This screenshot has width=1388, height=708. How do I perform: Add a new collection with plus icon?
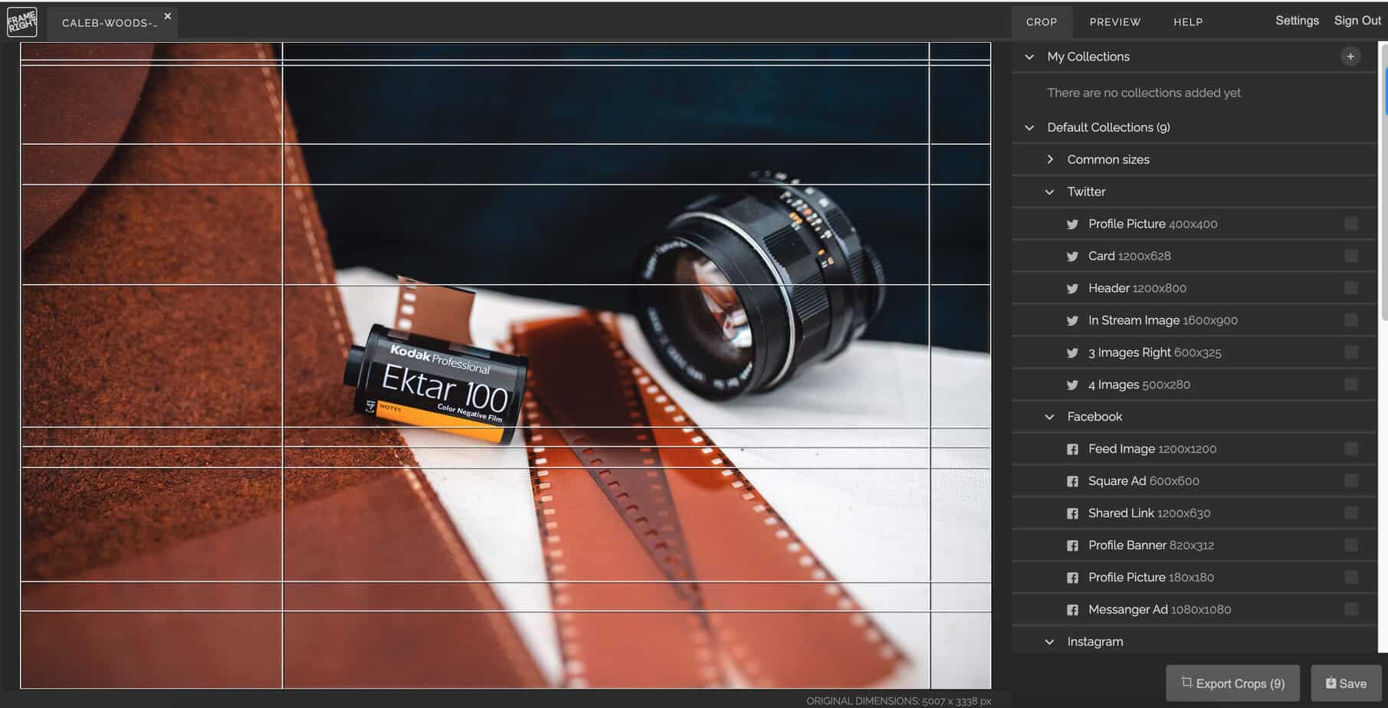pyautogui.click(x=1350, y=57)
